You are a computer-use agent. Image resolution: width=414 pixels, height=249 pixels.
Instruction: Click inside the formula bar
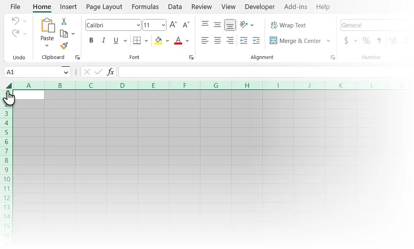[x=234, y=72]
